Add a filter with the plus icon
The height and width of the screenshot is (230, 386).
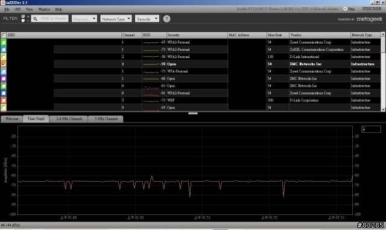[28, 16]
